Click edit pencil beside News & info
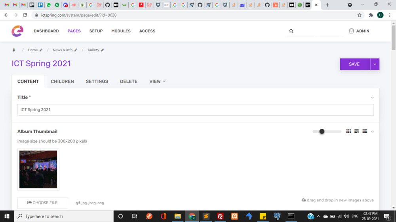 coord(76,50)
